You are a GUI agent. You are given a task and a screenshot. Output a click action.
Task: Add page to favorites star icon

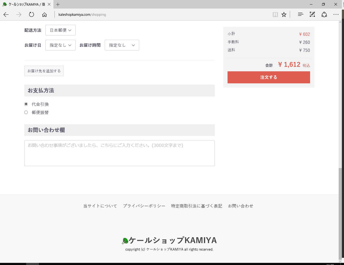click(284, 15)
